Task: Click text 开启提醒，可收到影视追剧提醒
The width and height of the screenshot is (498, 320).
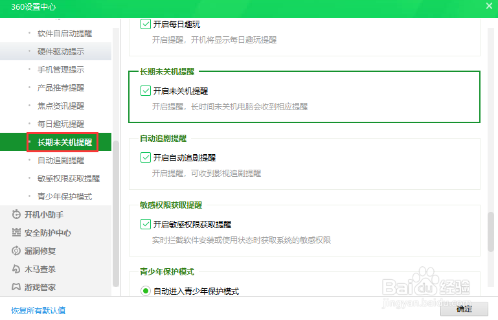Action: 207,173
